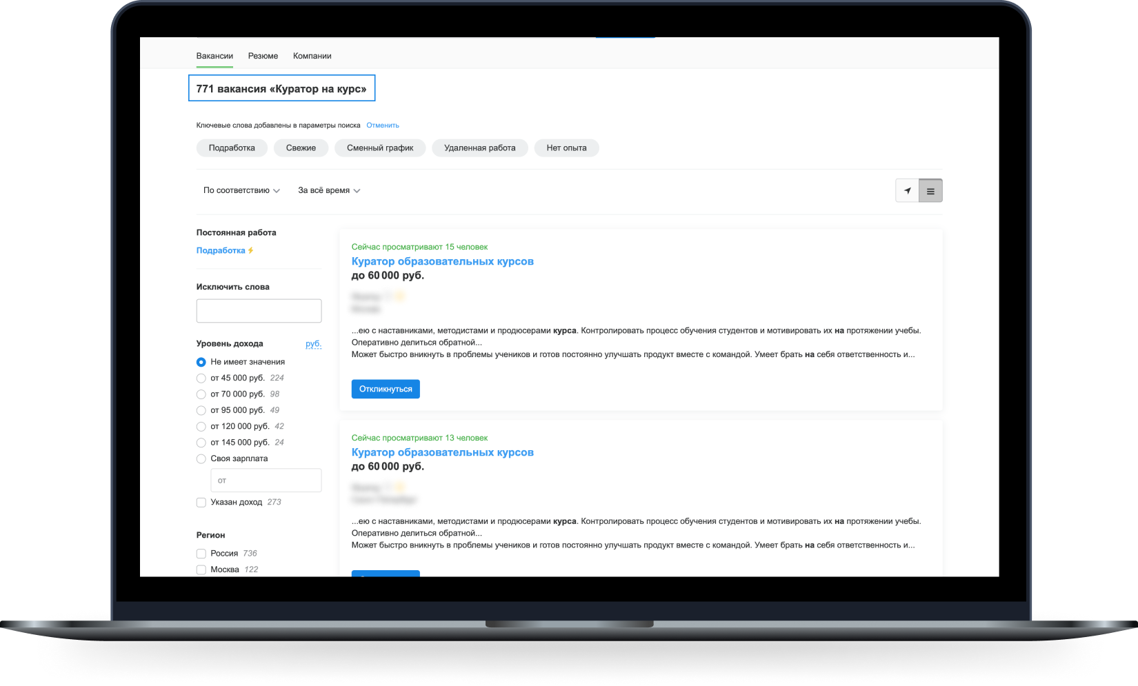Open the Вакансии tab
Image resolution: width=1138 pixels, height=686 pixels.
click(214, 56)
